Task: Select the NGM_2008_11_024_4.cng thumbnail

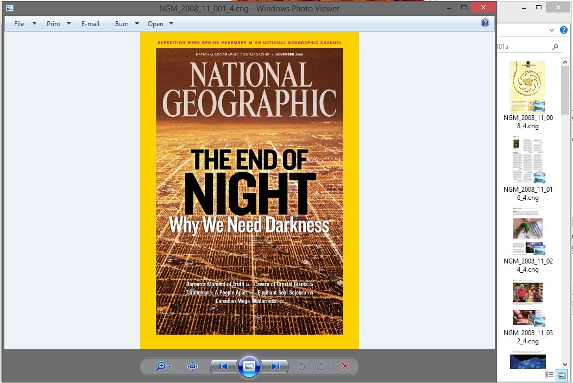Action: pos(528,230)
